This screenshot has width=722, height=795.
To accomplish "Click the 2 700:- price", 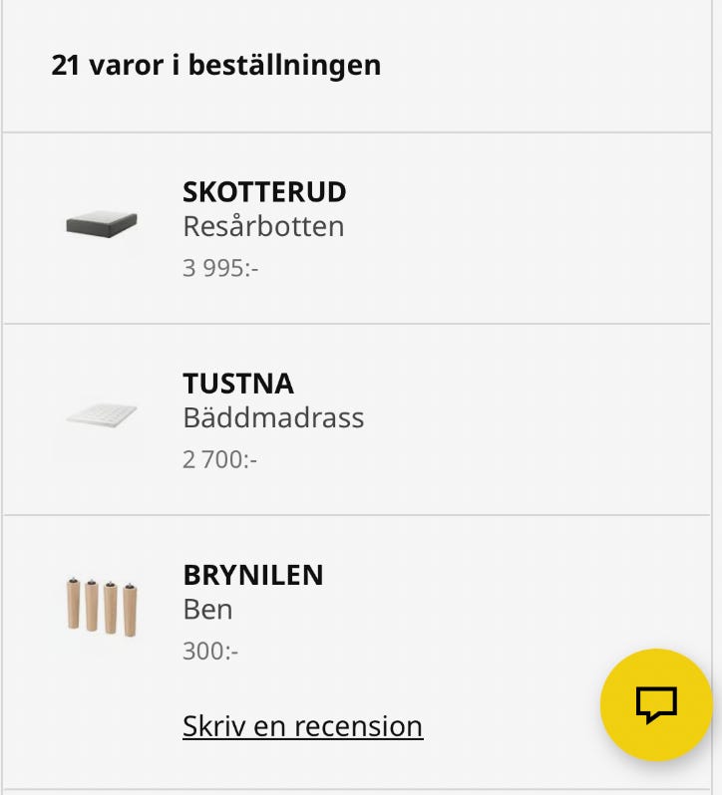I will 220,459.
